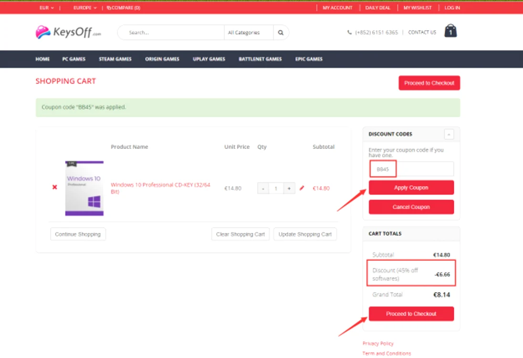Open the shopping bag cart icon

coord(450,31)
